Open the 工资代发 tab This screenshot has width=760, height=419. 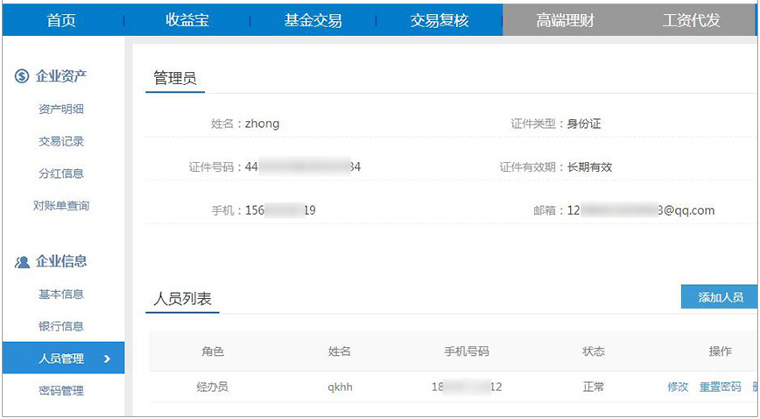point(691,20)
